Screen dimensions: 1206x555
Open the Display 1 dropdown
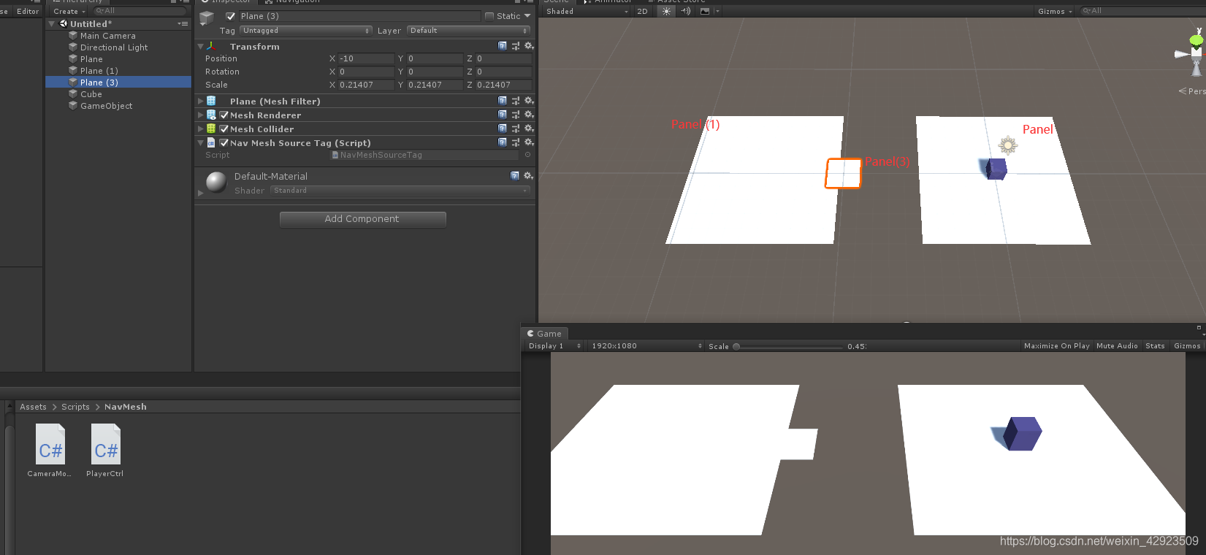tap(554, 346)
